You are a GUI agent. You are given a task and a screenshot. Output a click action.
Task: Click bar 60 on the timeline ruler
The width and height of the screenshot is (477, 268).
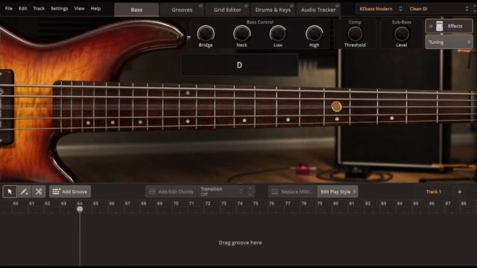(16, 203)
